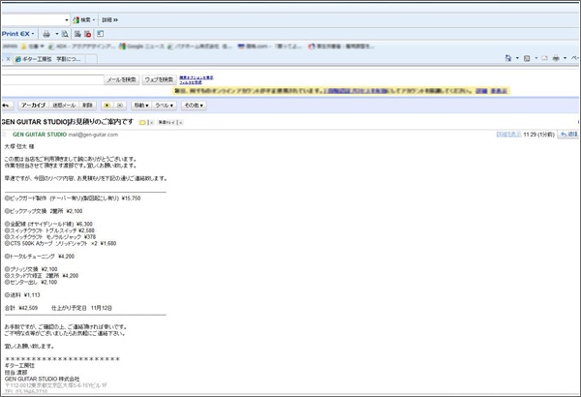The height and width of the screenshot is (397, 581).
Task: Open the ラベル dropdown
Action: point(165,106)
